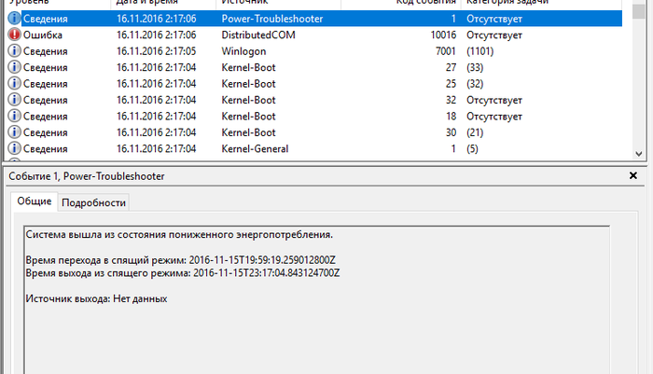Click info icon of Kernel-Boot event 25
This screenshot has height=374, width=653.
[14, 83]
